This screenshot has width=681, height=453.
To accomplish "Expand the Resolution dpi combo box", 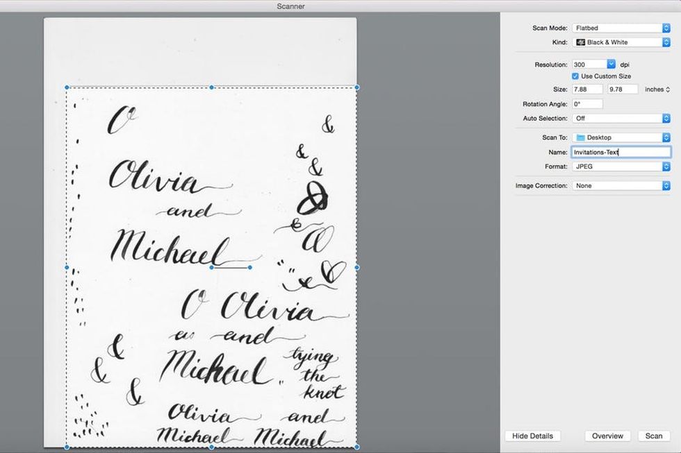I will [612, 65].
